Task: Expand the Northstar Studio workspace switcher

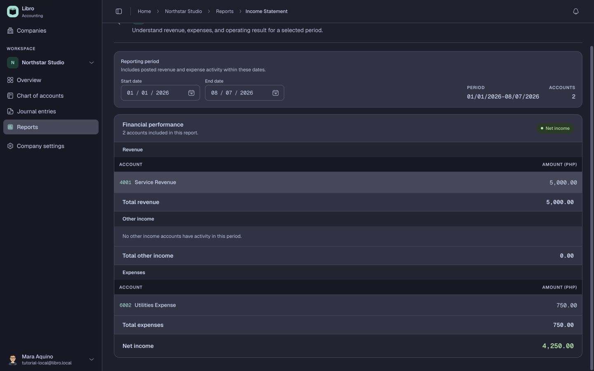Action: [x=92, y=63]
